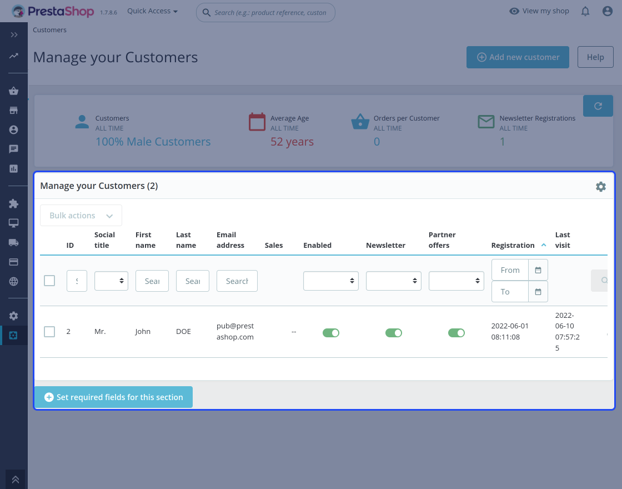The width and height of the screenshot is (622, 489).
Task: Toggle Partner offers switch for John DOE
Action: click(456, 333)
